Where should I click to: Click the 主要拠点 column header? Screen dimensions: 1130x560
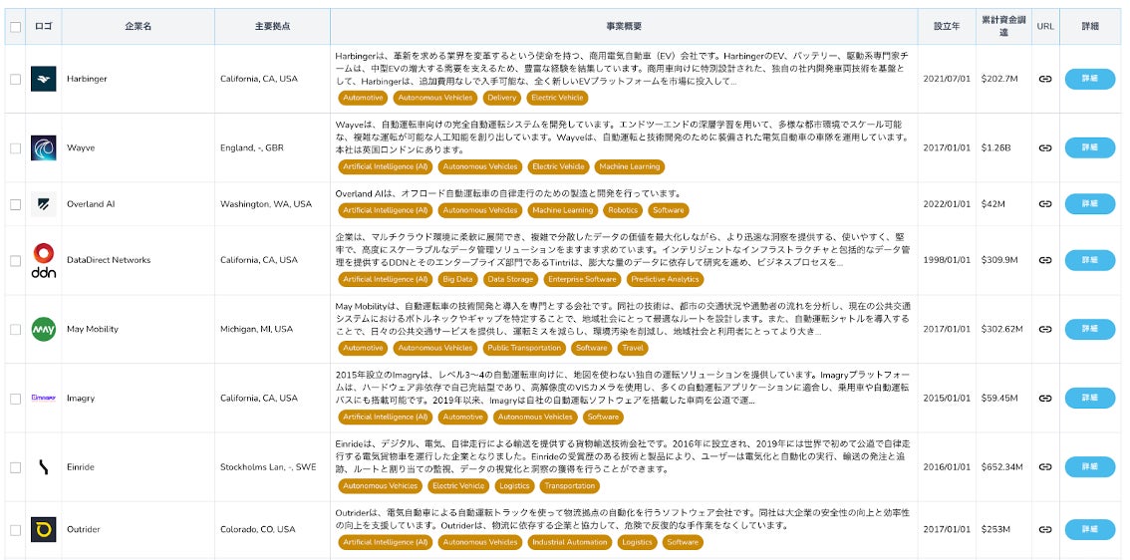tap(272, 27)
